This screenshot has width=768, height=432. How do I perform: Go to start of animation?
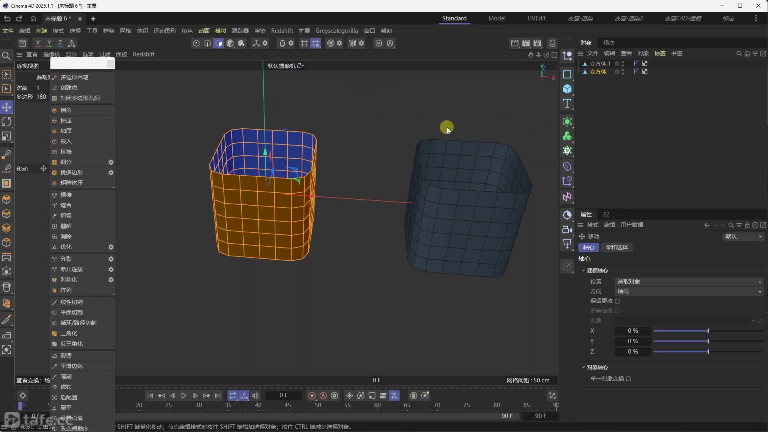150,396
